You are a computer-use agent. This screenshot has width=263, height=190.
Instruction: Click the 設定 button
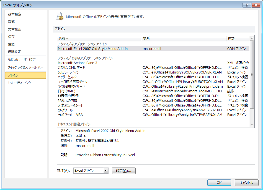[x=123, y=171]
